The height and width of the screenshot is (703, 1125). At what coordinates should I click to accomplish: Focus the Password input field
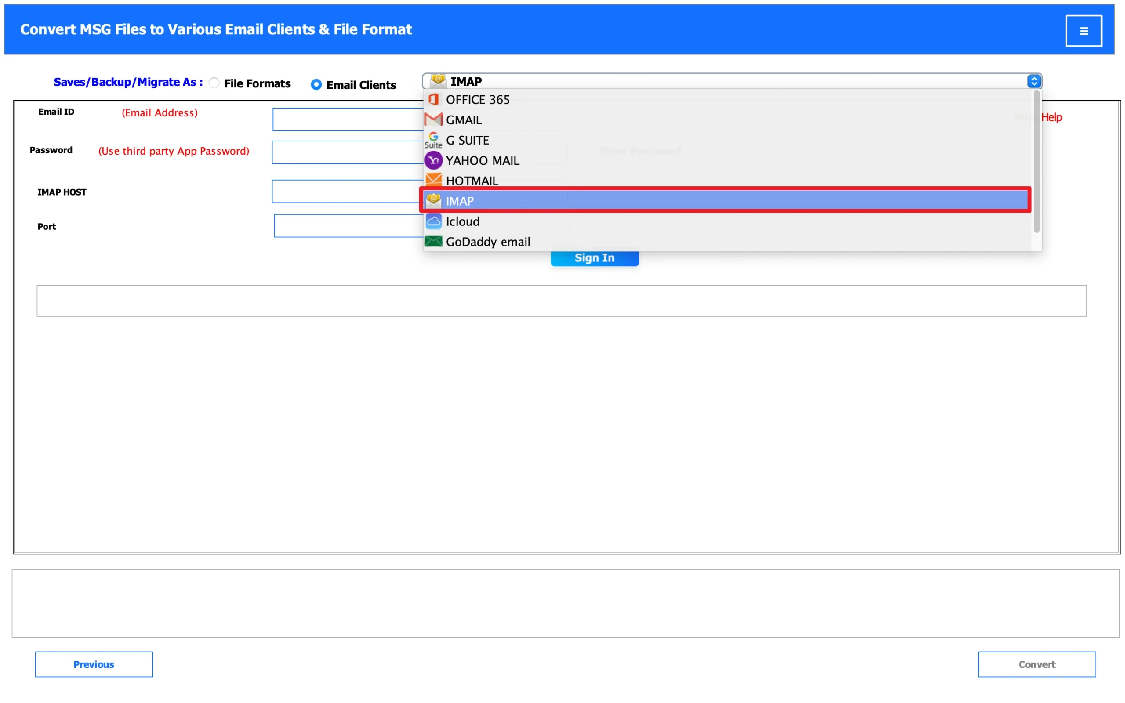tap(347, 152)
